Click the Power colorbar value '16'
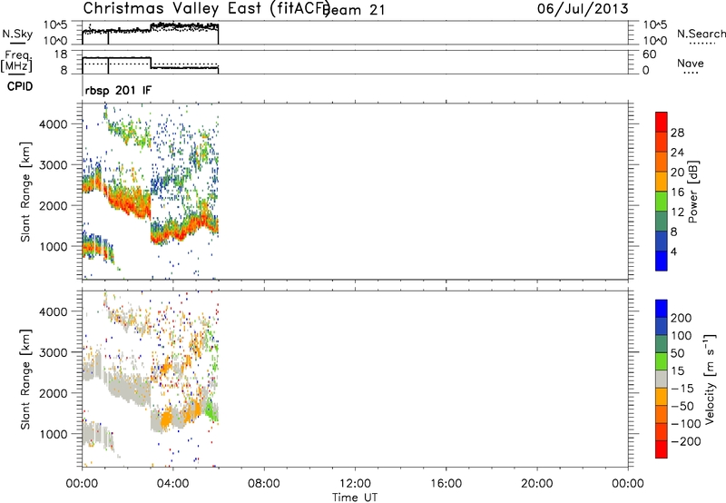Viewport: 726px width, 503px height. point(677,192)
